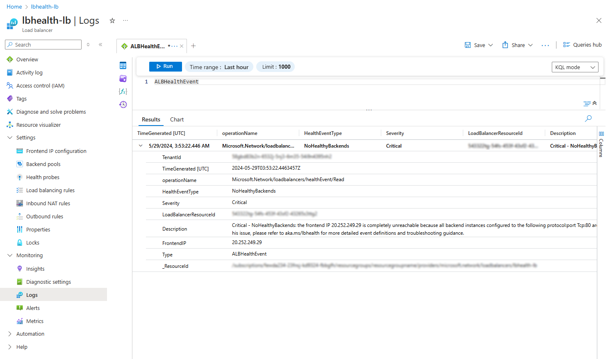Open query tab more options menu
Screen dimensions: 610x359
(x=175, y=46)
